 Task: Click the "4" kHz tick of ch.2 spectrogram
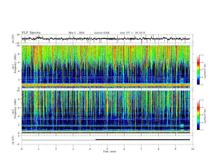click(19, 116)
